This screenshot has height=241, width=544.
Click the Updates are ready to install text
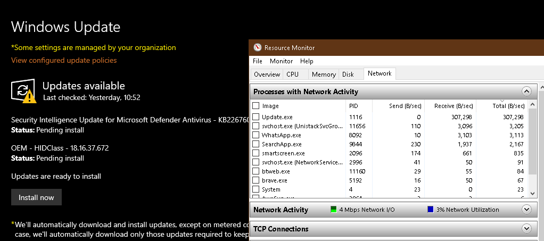pyautogui.click(x=56, y=177)
